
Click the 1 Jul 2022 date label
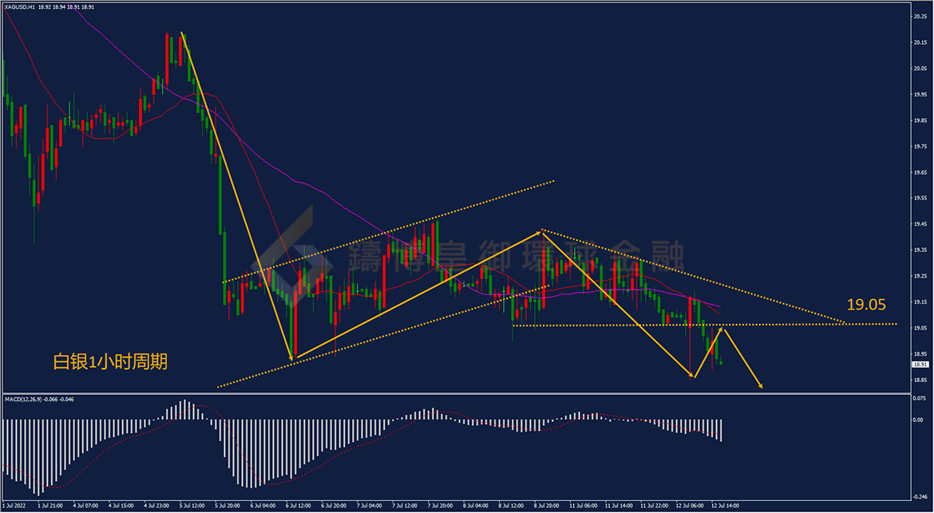coord(14,506)
